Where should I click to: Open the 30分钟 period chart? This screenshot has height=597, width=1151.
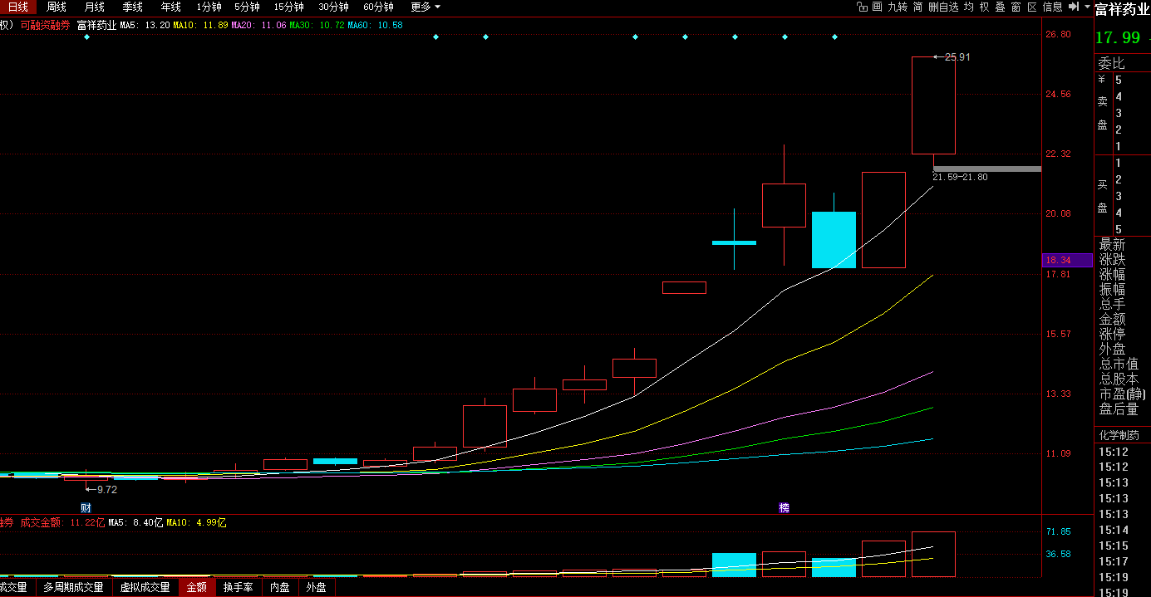[333, 7]
